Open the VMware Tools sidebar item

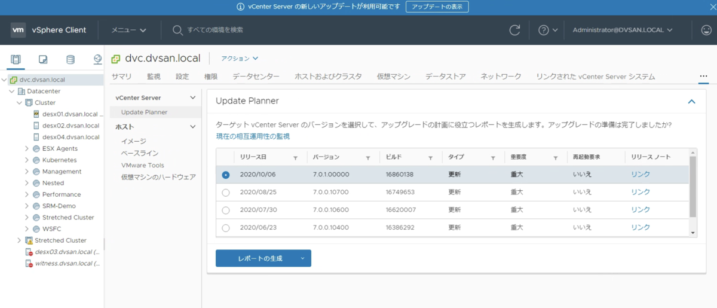point(142,165)
